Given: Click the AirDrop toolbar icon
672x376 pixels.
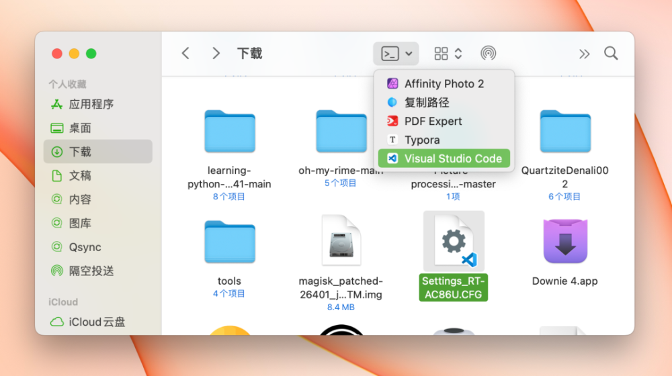Looking at the screenshot, I should pos(488,53).
